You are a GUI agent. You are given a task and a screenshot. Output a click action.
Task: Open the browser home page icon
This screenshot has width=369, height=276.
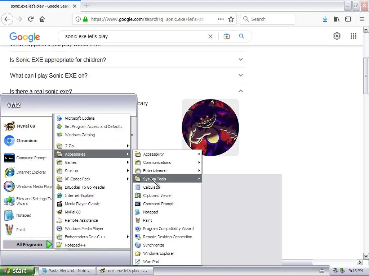point(42,19)
